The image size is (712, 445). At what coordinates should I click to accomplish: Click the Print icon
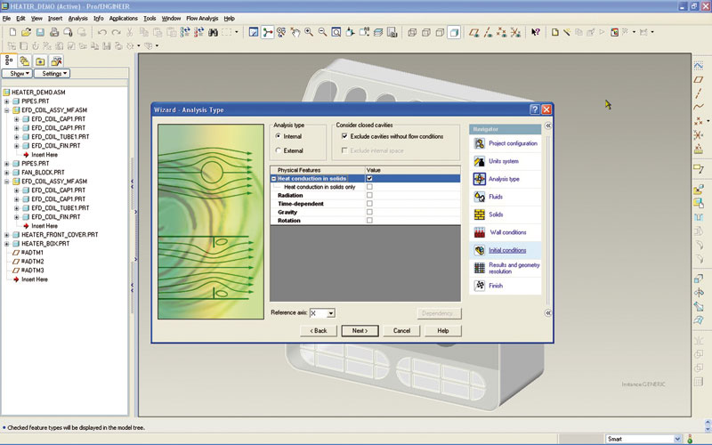(54, 32)
